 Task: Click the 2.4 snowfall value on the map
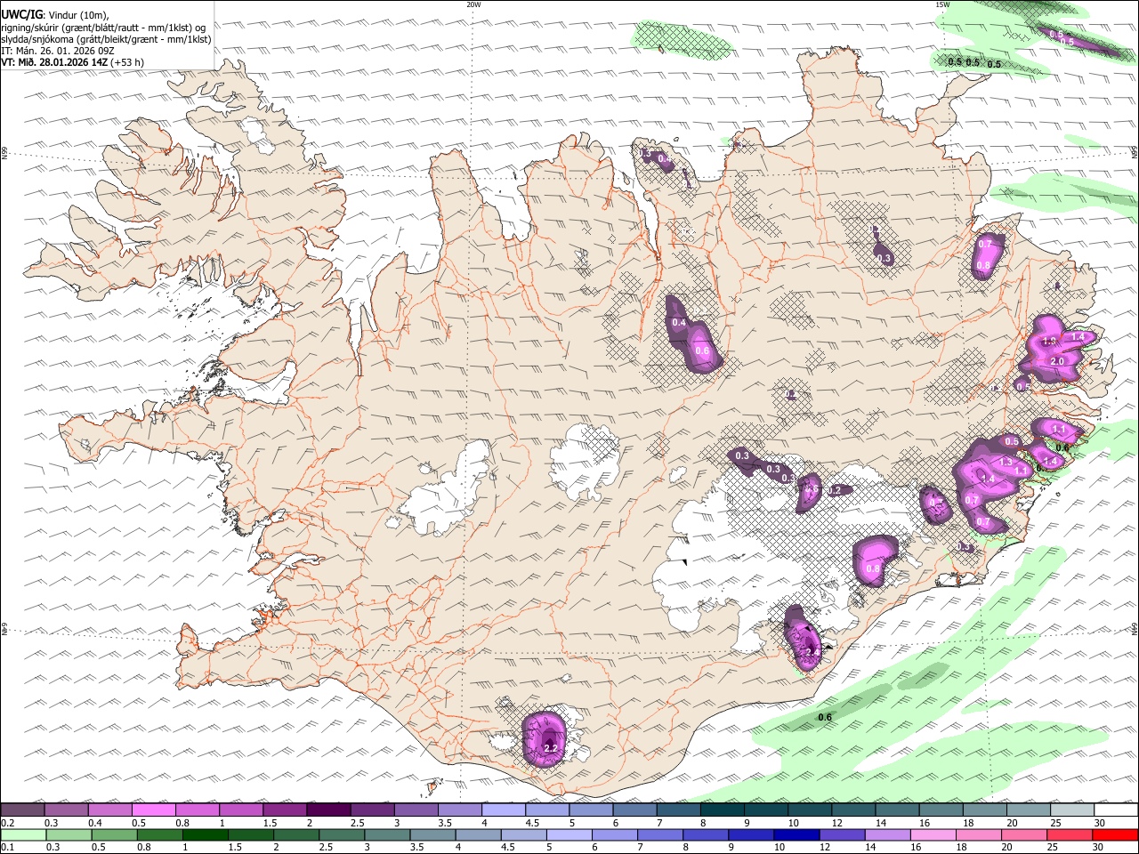click(x=812, y=652)
